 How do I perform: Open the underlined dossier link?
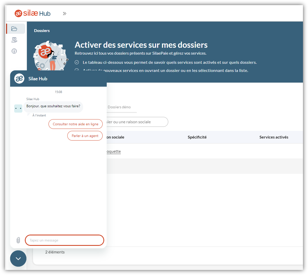pyautogui.click(x=114, y=151)
